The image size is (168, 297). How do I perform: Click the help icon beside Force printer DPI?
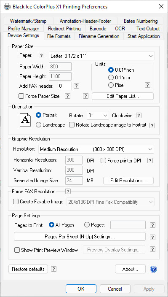click(x=150, y=161)
